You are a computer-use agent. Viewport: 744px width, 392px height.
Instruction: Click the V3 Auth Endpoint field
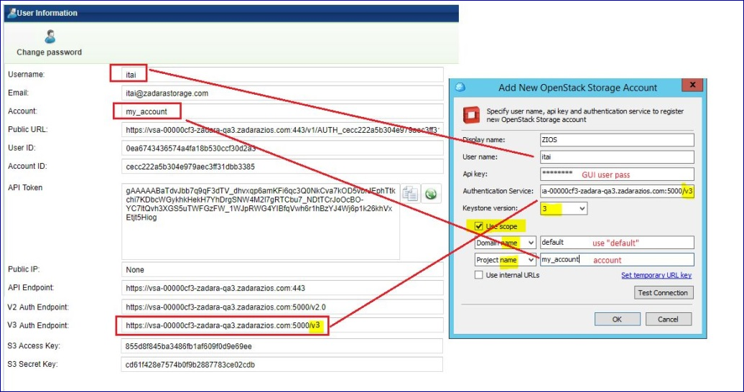(x=282, y=325)
